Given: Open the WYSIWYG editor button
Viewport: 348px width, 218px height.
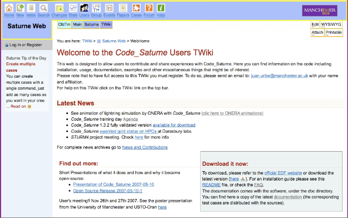Looking at the screenshot, I should (x=331, y=24).
